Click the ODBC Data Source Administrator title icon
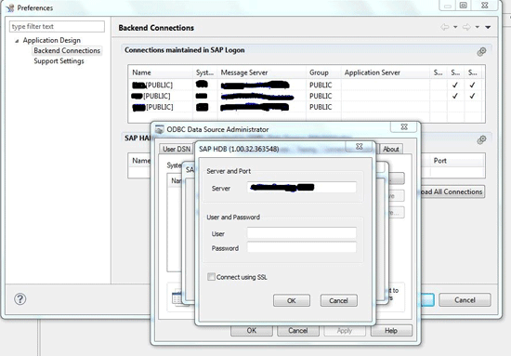Screen dimensions: 511x356 pyautogui.click(x=160, y=129)
